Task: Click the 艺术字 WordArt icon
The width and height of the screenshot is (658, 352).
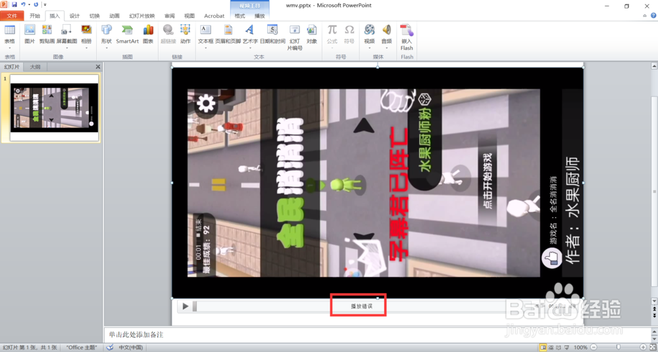Action: pyautogui.click(x=249, y=30)
